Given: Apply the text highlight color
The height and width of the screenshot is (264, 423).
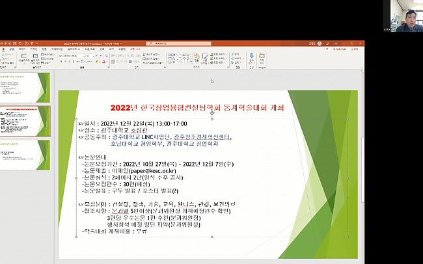Looking at the screenshot, I should [97, 62].
